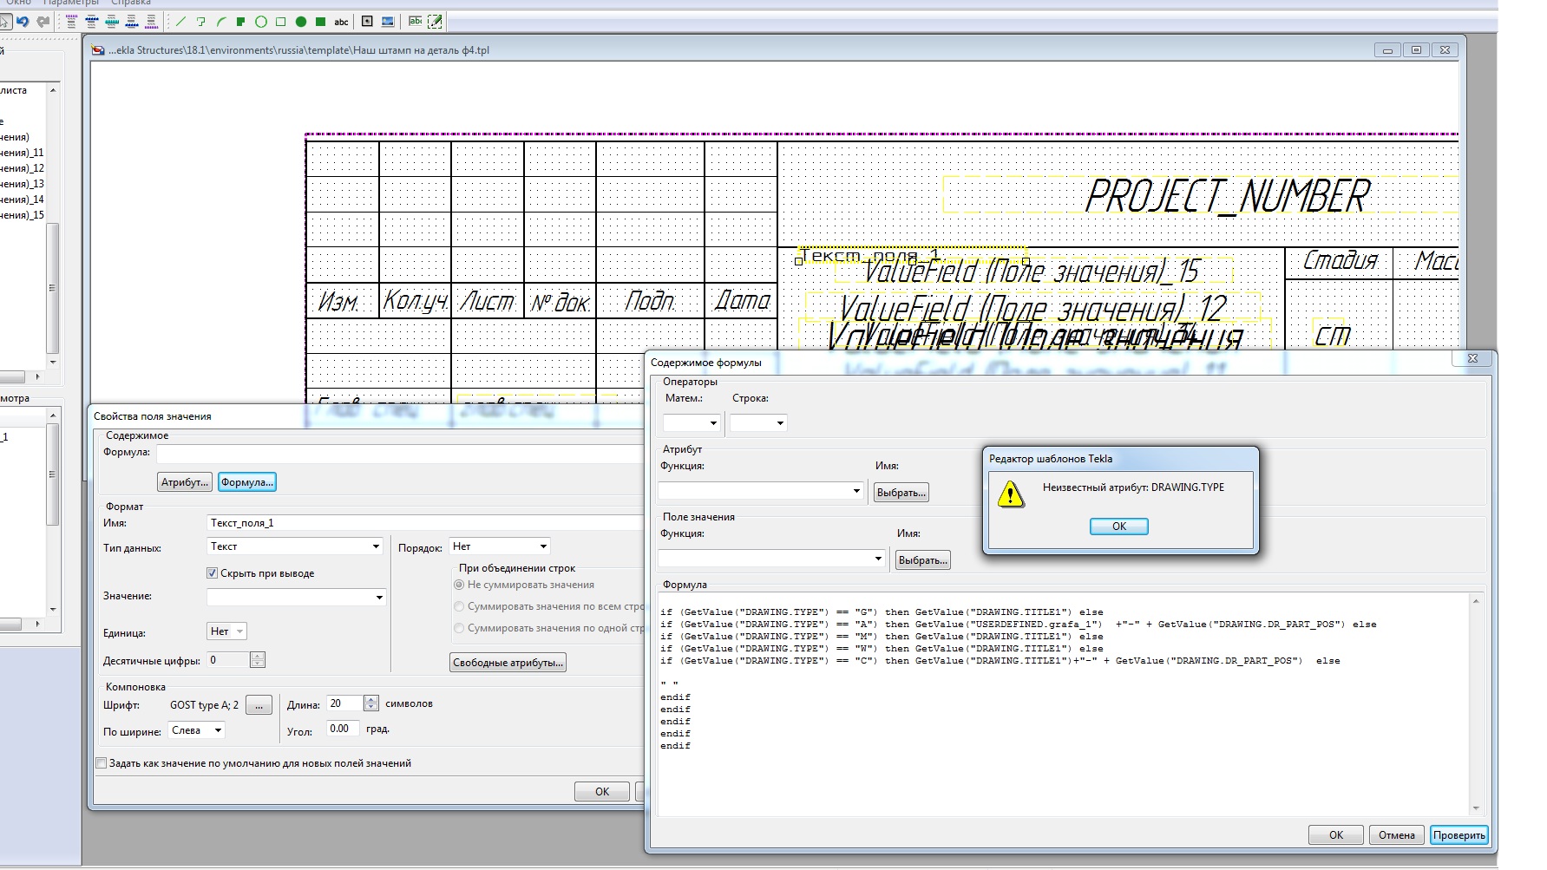Image resolution: width=1547 pixels, height=870 pixels.
Task: Select 'Не суммировать значения' radio button
Action: point(460,585)
